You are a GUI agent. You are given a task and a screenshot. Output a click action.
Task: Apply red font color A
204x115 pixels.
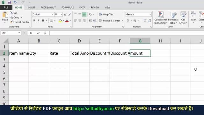coord(67,20)
